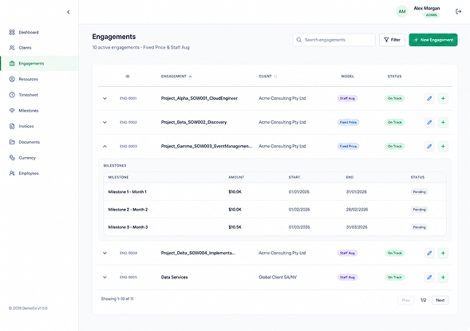Add item to ENG-0002 with plus
Image resolution: width=470 pixels, height=331 pixels.
(x=443, y=122)
